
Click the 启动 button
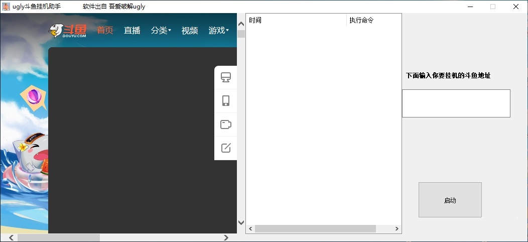[450, 200]
